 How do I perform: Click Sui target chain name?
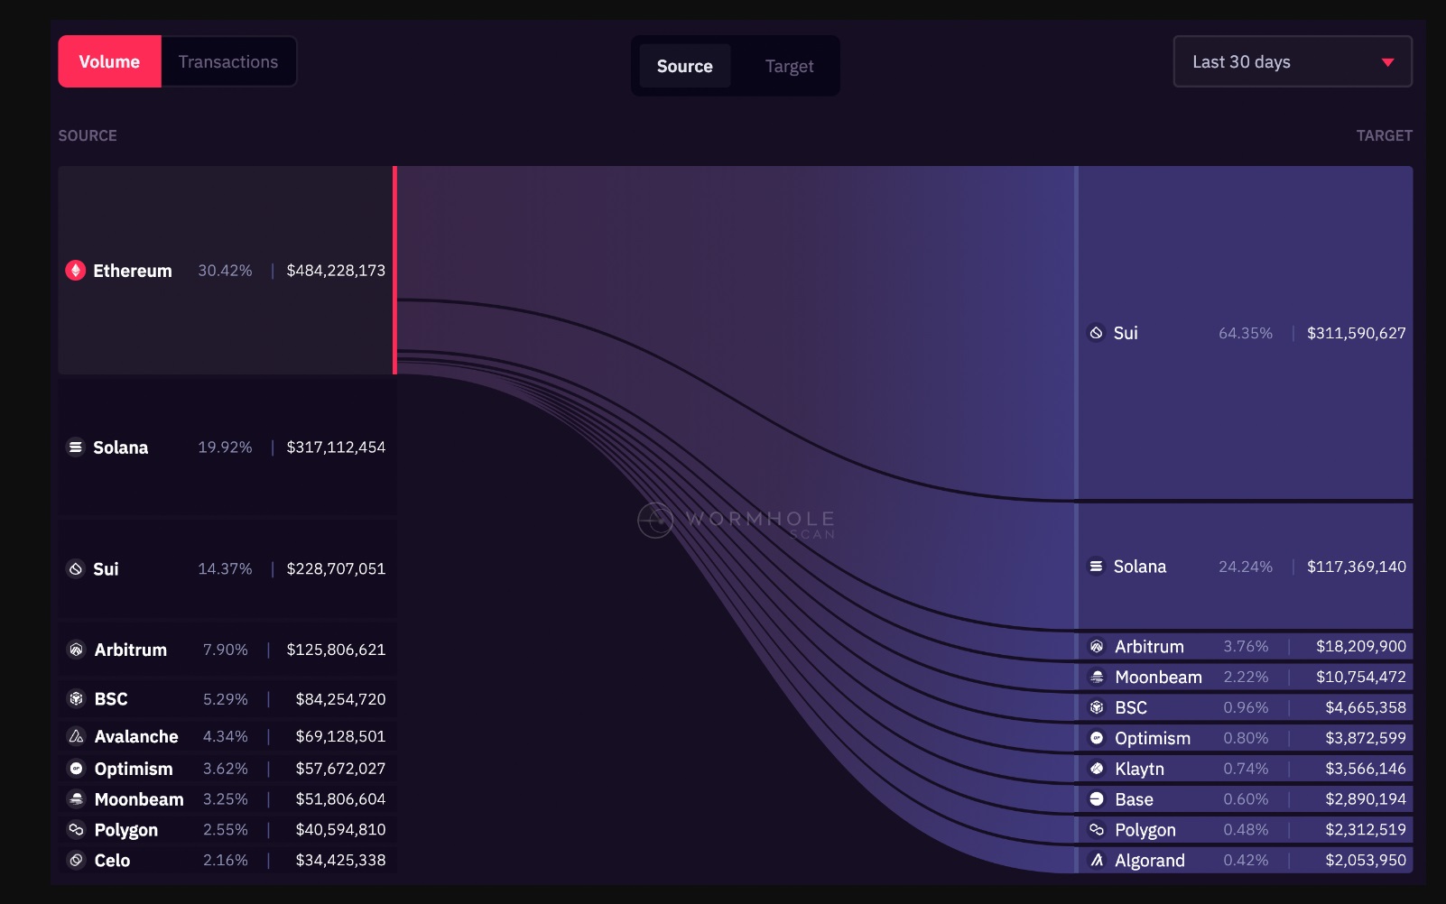pos(1126,333)
